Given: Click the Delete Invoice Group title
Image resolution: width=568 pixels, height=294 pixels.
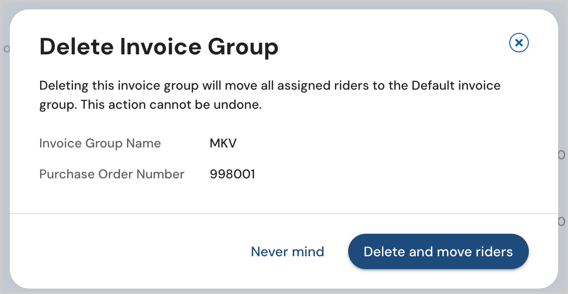Looking at the screenshot, I should click(x=159, y=47).
